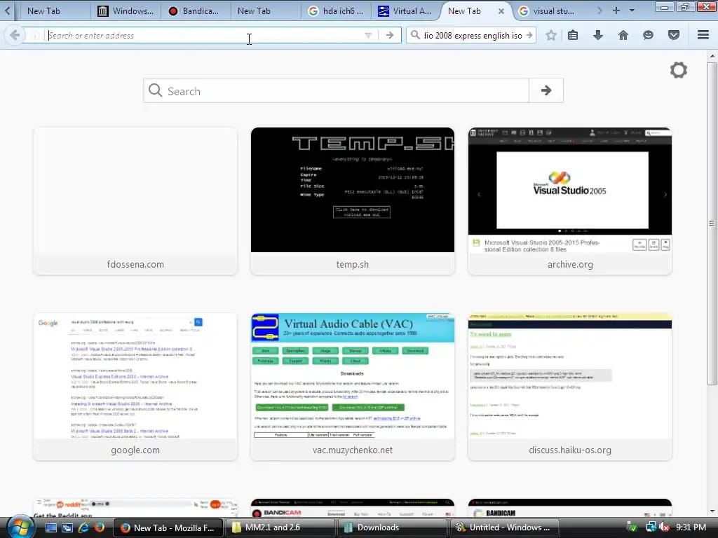This screenshot has width=718, height=538.
Task: Switch to the Virtual A... tab
Action: click(x=405, y=11)
